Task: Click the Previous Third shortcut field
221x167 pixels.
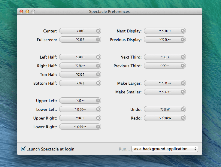Action: pyautogui.click(x=165, y=66)
